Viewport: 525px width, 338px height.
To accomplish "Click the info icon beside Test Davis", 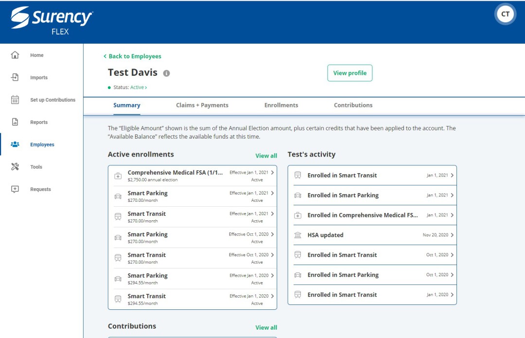I will pyautogui.click(x=166, y=73).
